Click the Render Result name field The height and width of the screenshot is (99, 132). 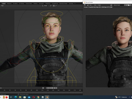point(118,5)
